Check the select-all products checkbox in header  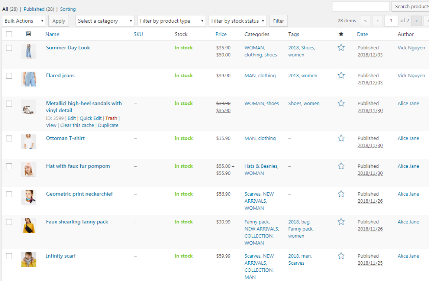pos(9,34)
